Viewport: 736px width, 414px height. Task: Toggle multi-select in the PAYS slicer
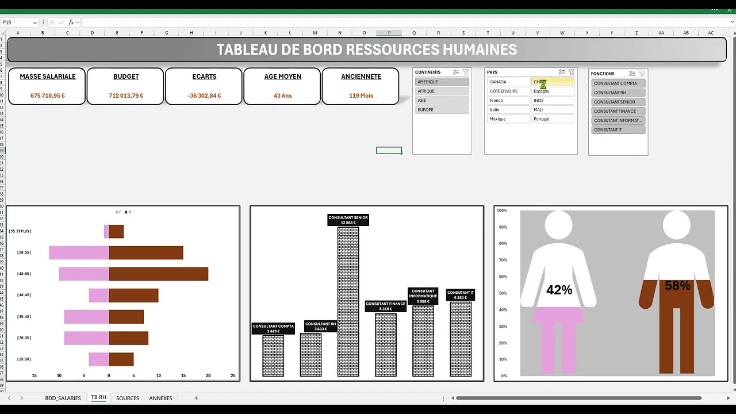point(562,72)
